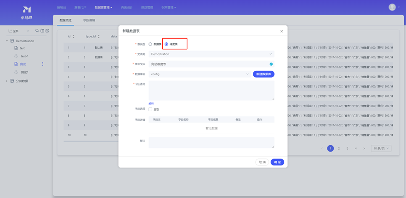406x198 pixels.
Task: Click the sort arrows on type_id column
Action: (x=99, y=36)
